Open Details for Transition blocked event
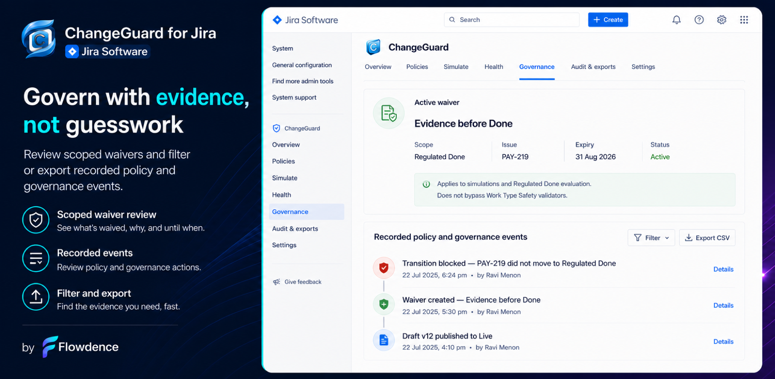 click(723, 270)
